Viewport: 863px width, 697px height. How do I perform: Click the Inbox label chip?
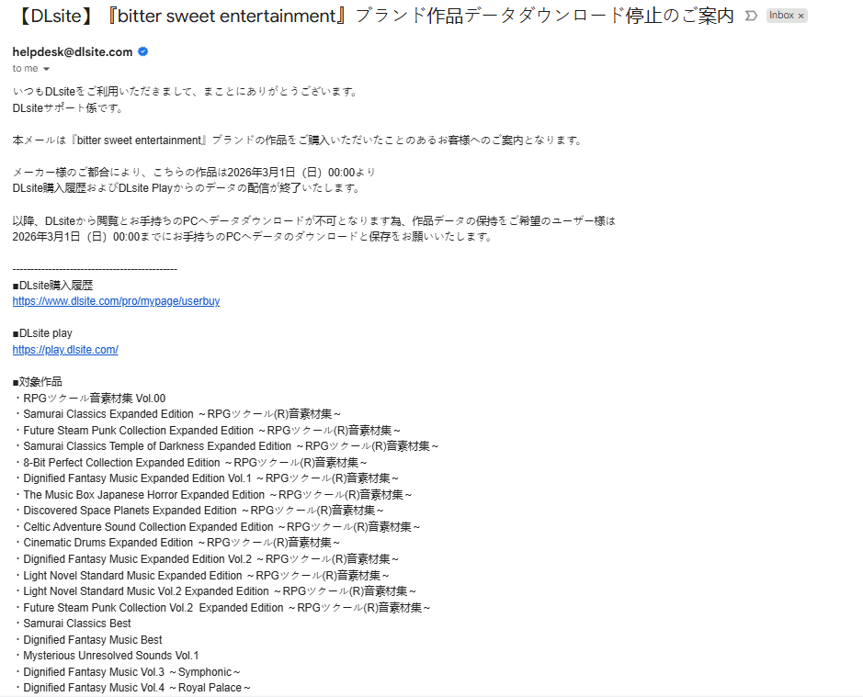click(x=780, y=16)
